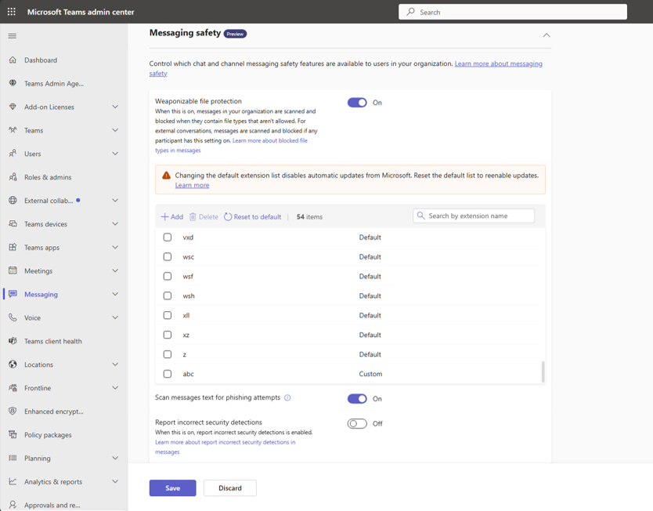Open the app launcher waffle icon

pyautogui.click(x=12, y=12)
